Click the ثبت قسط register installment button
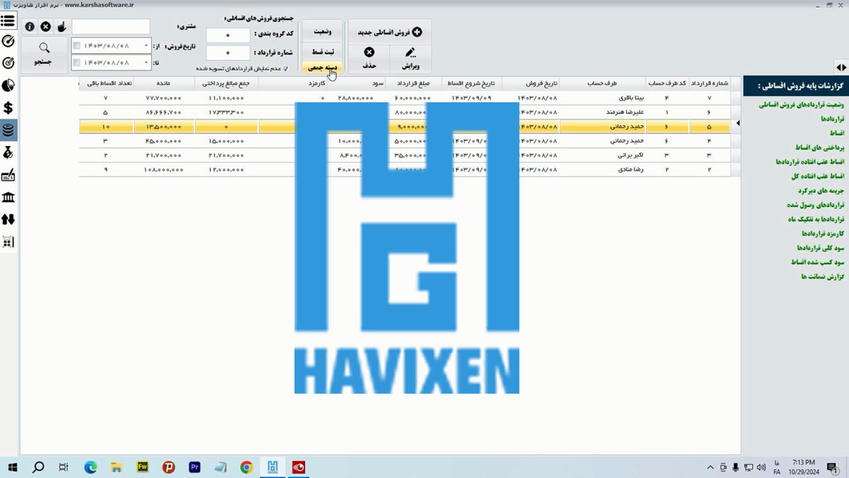The width and height of the screenshot is (849, 478). (322, 52)
